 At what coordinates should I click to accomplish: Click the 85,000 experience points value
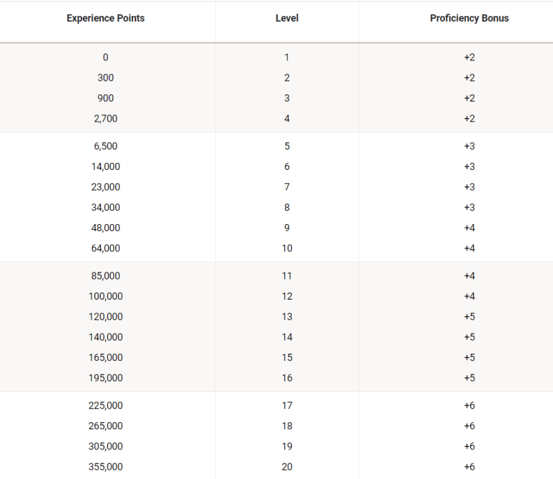tap(105, 276)
